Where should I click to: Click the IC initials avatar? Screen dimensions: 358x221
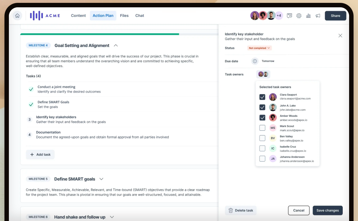pos(273,148)
